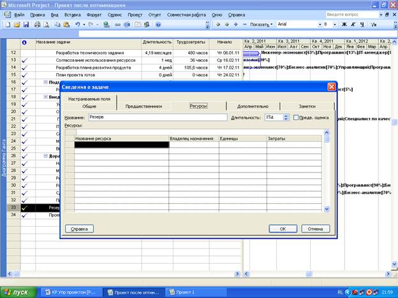
Task: Click the resource list scroll-down arrow
Action: coord(327,209)
